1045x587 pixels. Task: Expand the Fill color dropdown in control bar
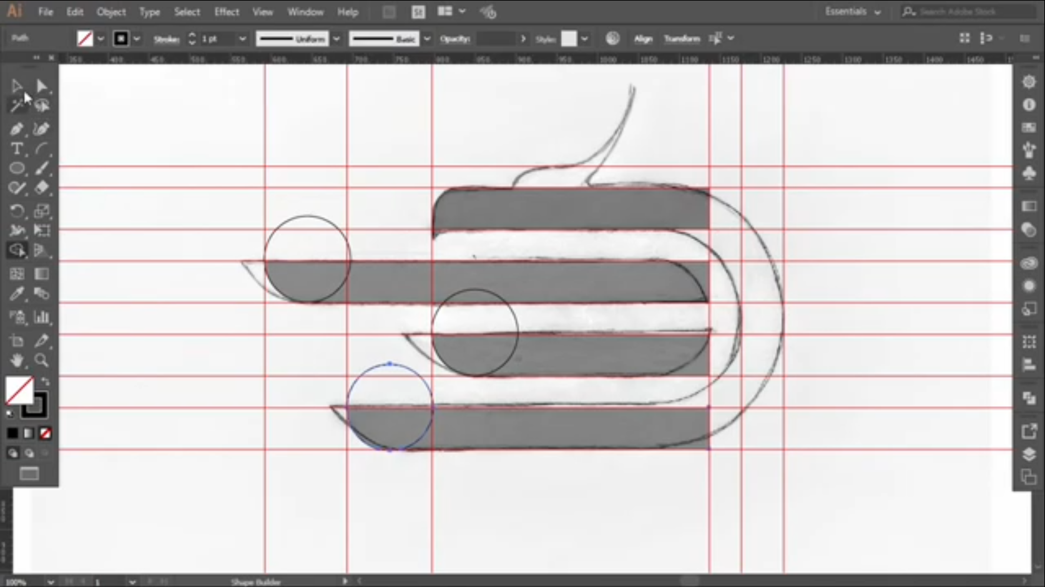100,39
